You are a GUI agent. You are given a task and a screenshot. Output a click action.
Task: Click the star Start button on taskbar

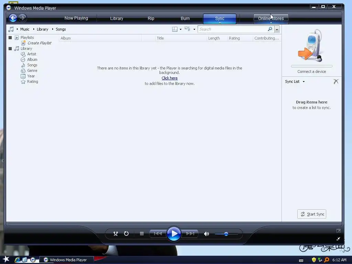[x=6, y=259]
